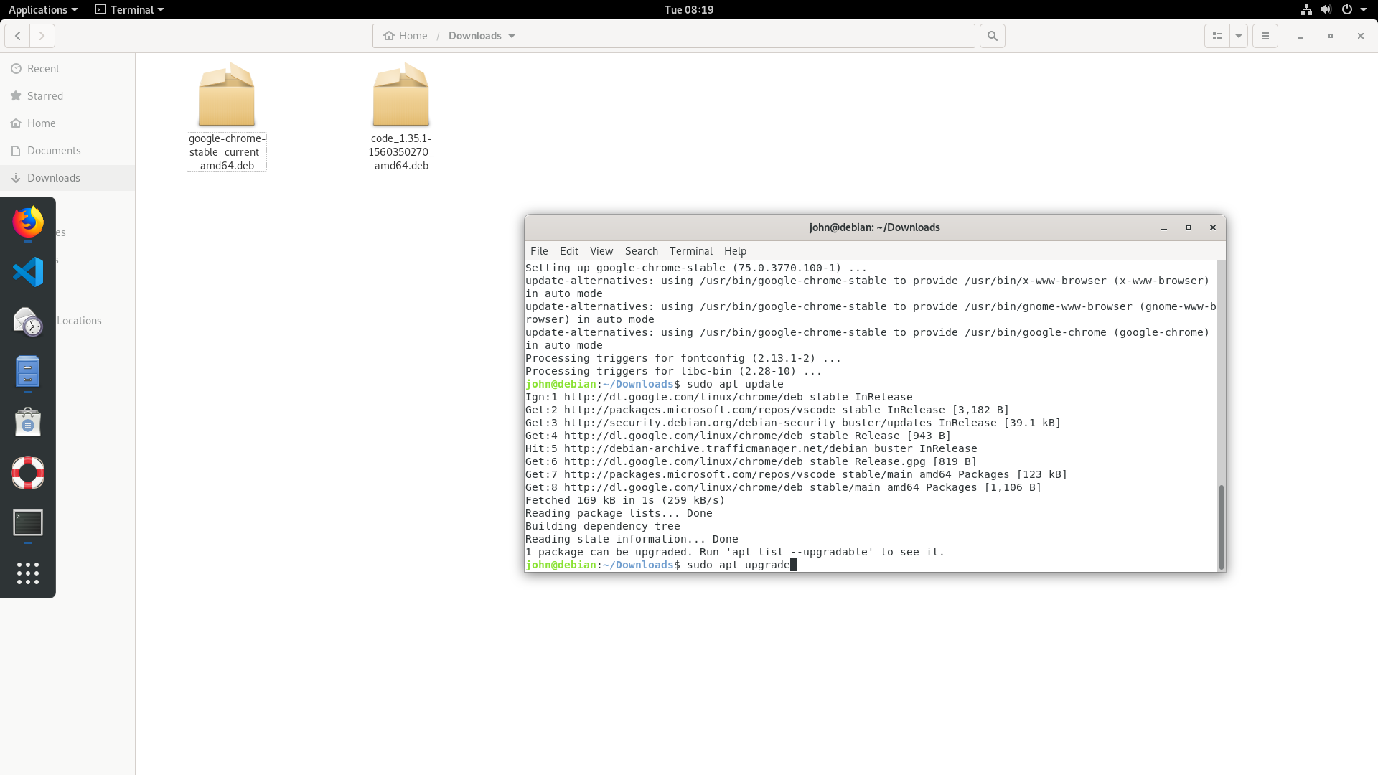The height and width of the screenshot is (775, 1378).
Task: Open Recent in the Files sidebar
Action: pyautogui.click(x=67, y=69)
